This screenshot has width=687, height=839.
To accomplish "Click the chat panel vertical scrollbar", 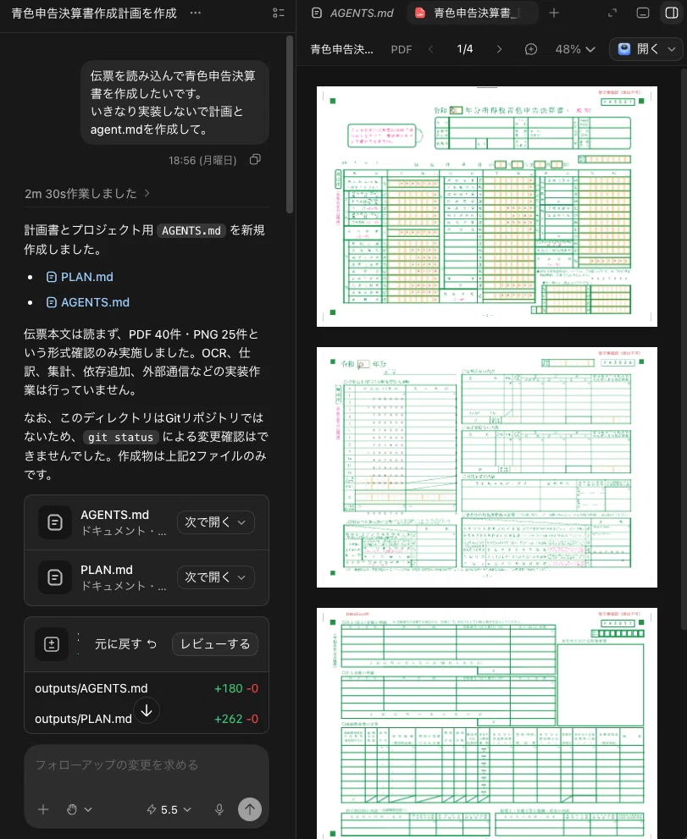I will (290, 124).
